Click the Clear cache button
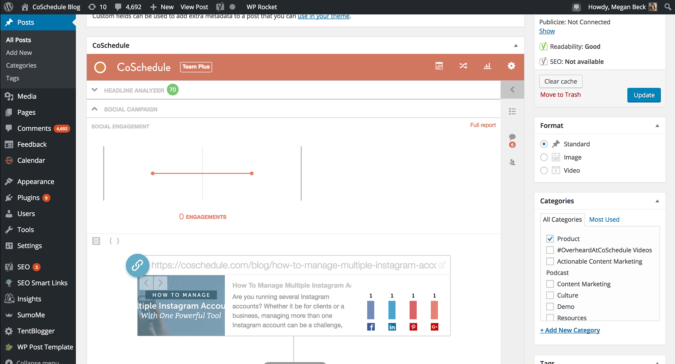 (561, 81)
